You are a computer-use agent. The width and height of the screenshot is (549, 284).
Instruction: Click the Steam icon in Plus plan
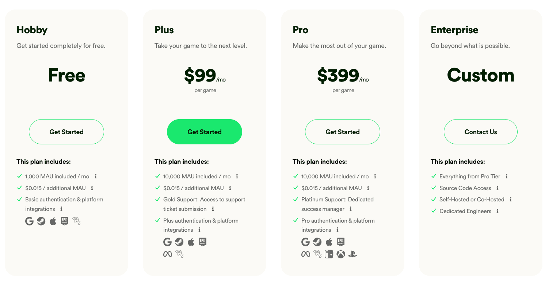click(179, 242)
